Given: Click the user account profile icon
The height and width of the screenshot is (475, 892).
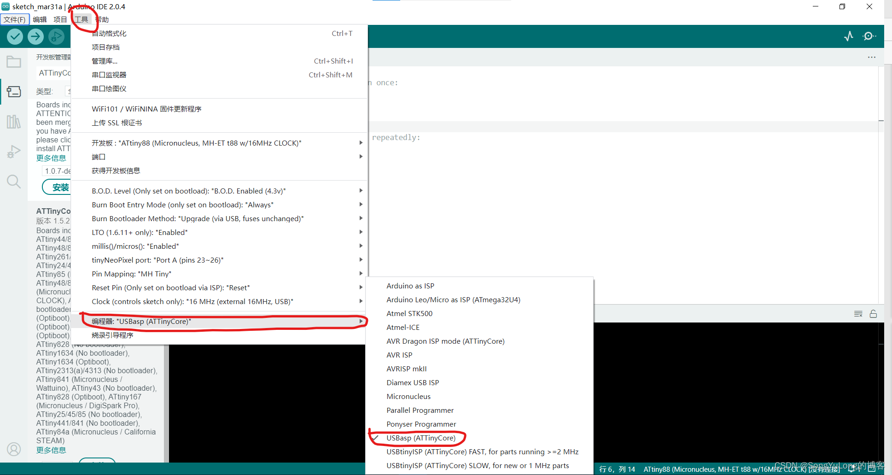Looking at the screenshot, I should pyautogui.click(x=14, y=449).
